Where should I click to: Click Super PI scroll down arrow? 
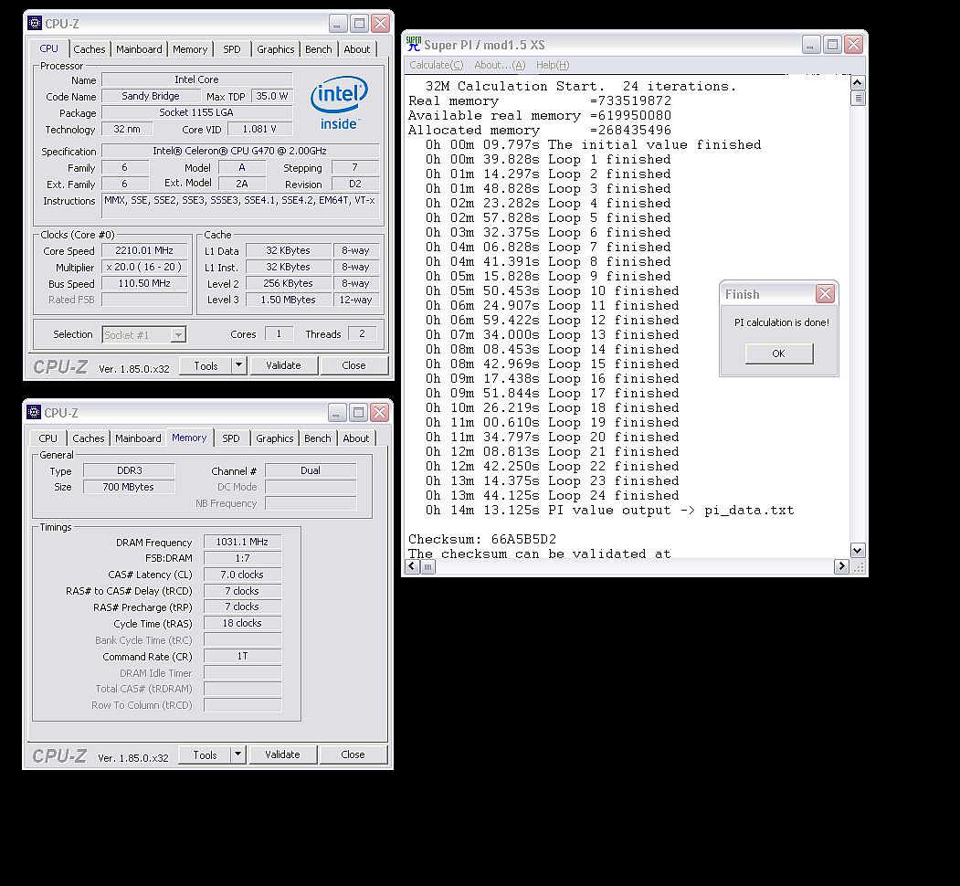pos(858,550)
